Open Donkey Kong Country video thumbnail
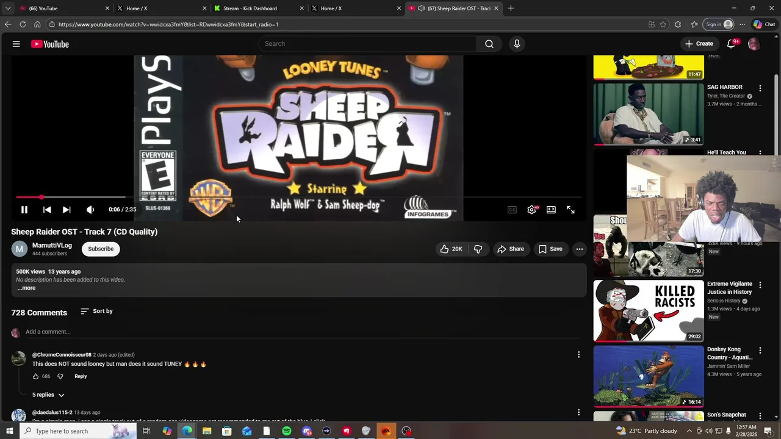This screenshot has width=781, height=439. point(649,376)
